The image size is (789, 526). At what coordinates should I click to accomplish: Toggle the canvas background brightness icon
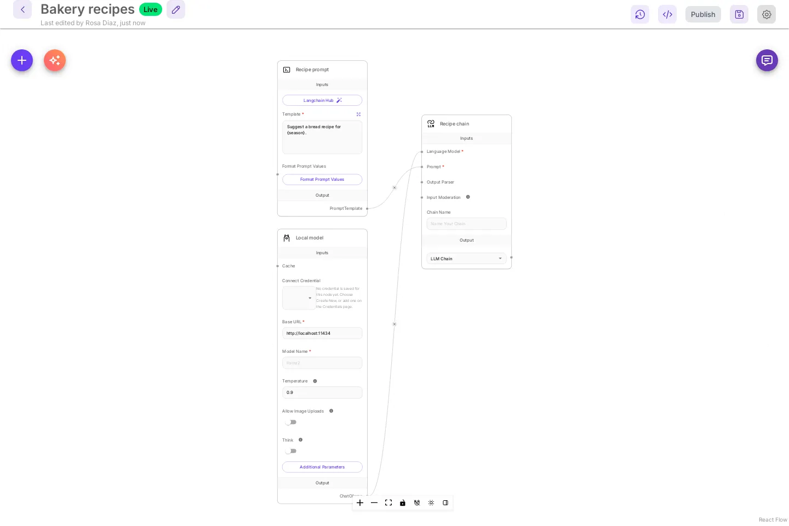(x=431, y=502)
